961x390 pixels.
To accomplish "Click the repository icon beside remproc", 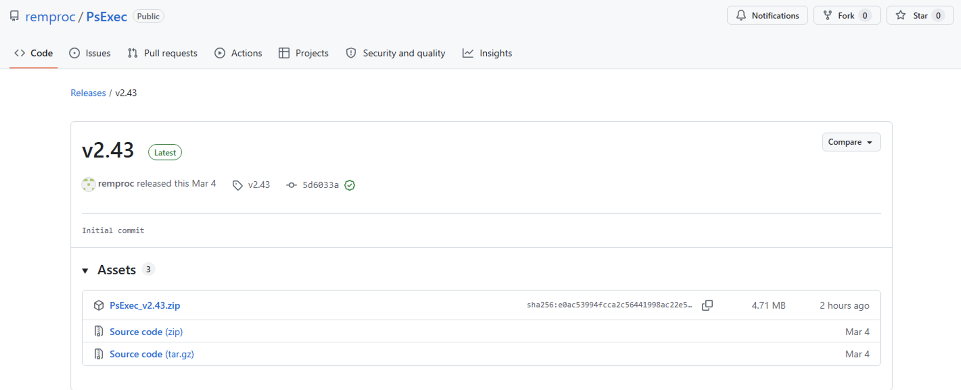I will click(14, 16).
